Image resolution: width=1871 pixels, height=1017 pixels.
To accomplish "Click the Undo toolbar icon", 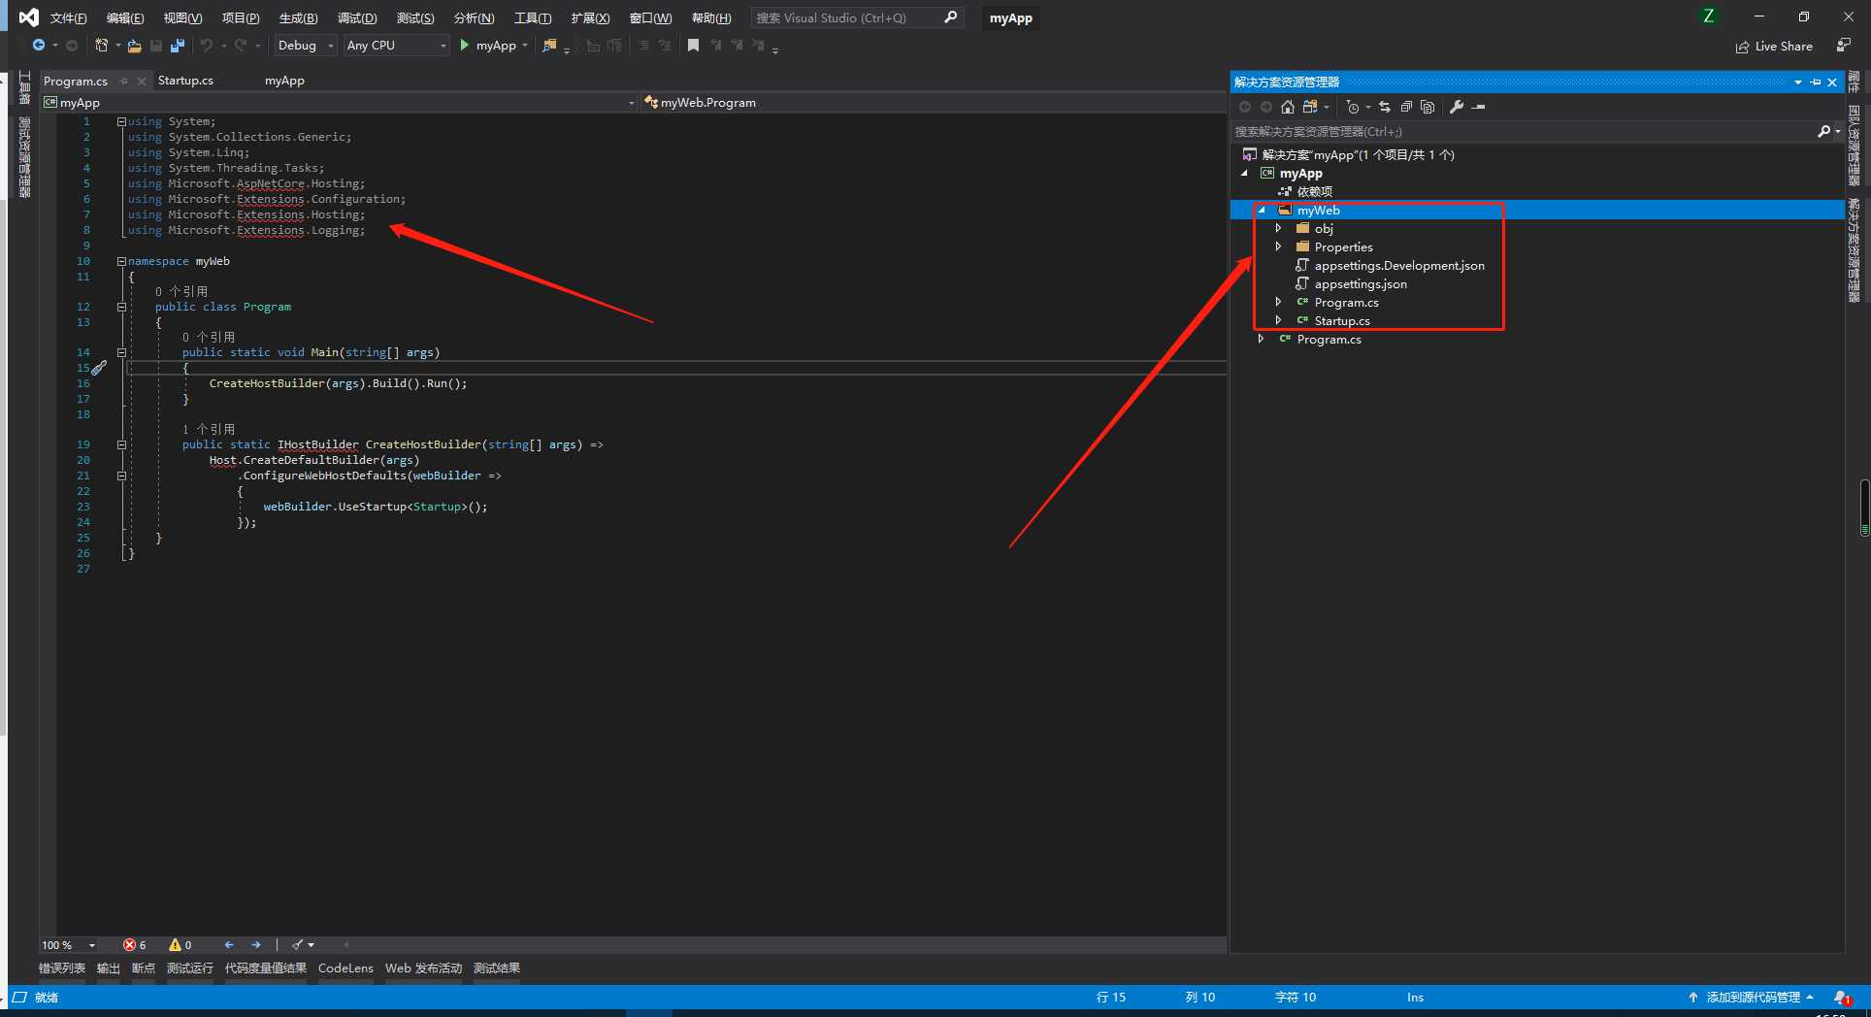I will [206, 46].
